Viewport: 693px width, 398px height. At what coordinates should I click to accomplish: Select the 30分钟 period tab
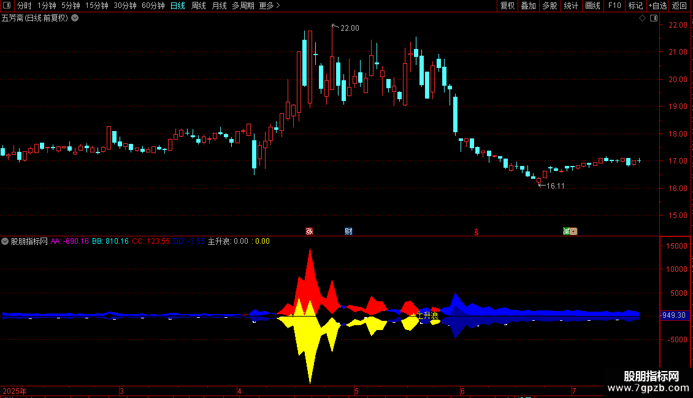[124, 6]
